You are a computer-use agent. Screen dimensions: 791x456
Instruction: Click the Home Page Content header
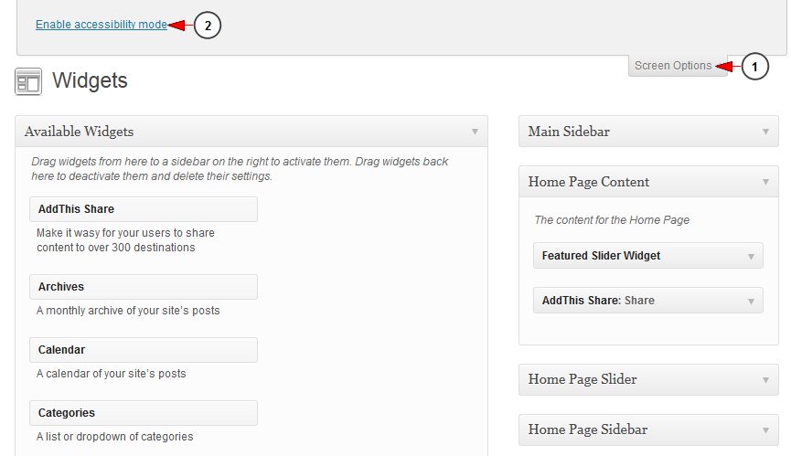(x=589, y=182)
